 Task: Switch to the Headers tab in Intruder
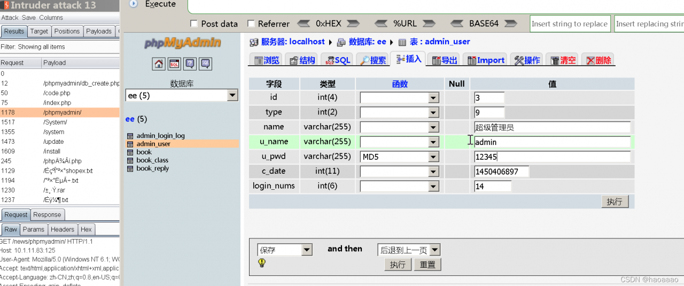pyautogui.click(x=63, y=229)
